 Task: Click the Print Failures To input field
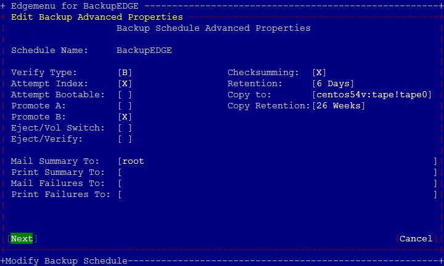point(277,195)
